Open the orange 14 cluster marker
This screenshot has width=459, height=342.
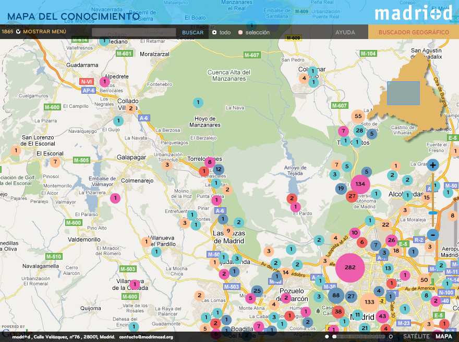click(x=286, y=272)
